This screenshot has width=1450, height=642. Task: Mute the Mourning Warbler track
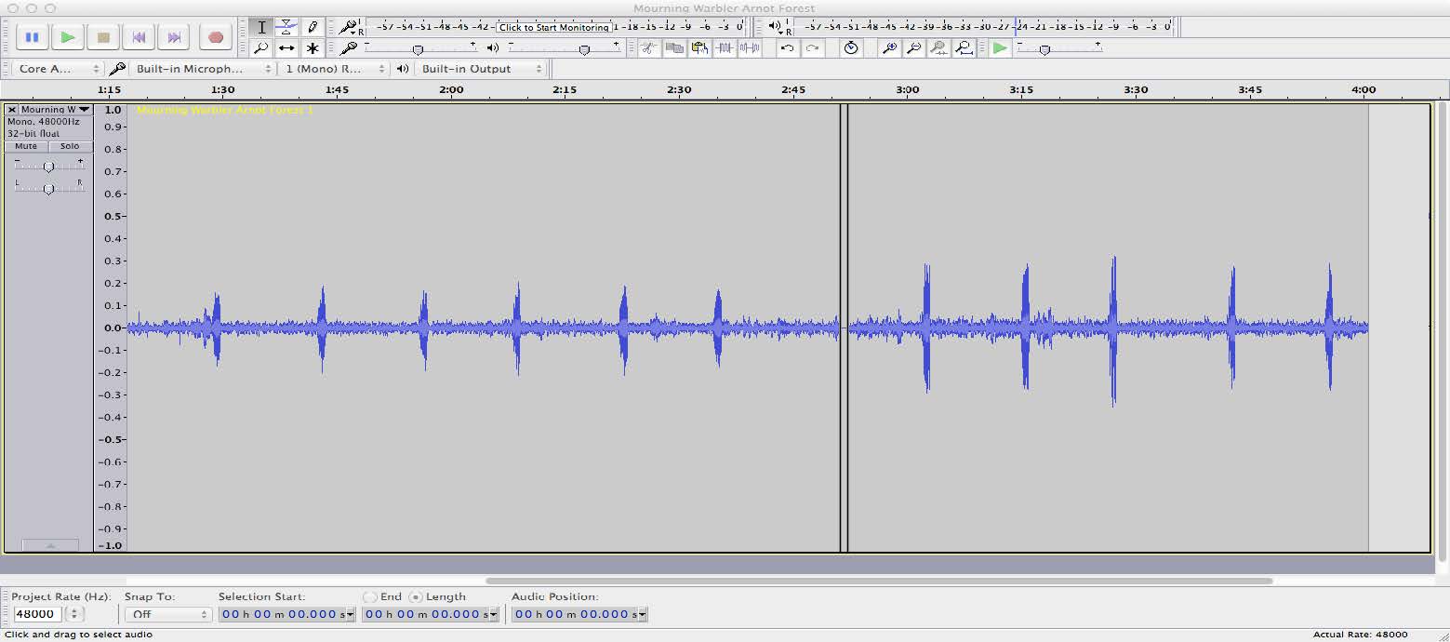point(24,146)
